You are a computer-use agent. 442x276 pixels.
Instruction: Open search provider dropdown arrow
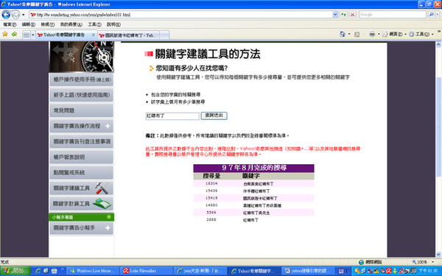[x=437, y=15]
